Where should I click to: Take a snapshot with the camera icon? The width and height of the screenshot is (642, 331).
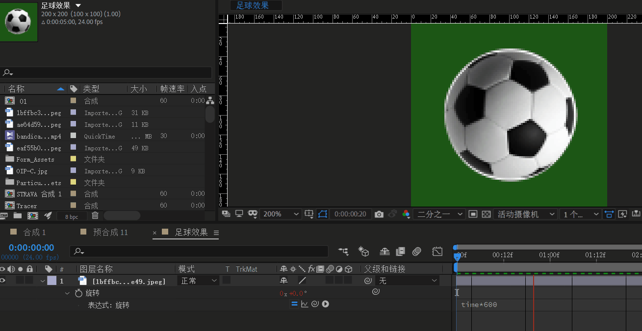379,214
